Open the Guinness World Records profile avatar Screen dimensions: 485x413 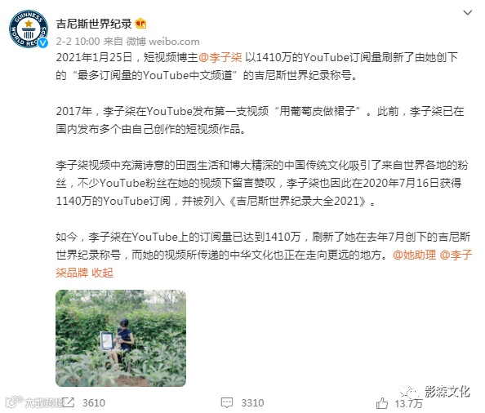29,29
